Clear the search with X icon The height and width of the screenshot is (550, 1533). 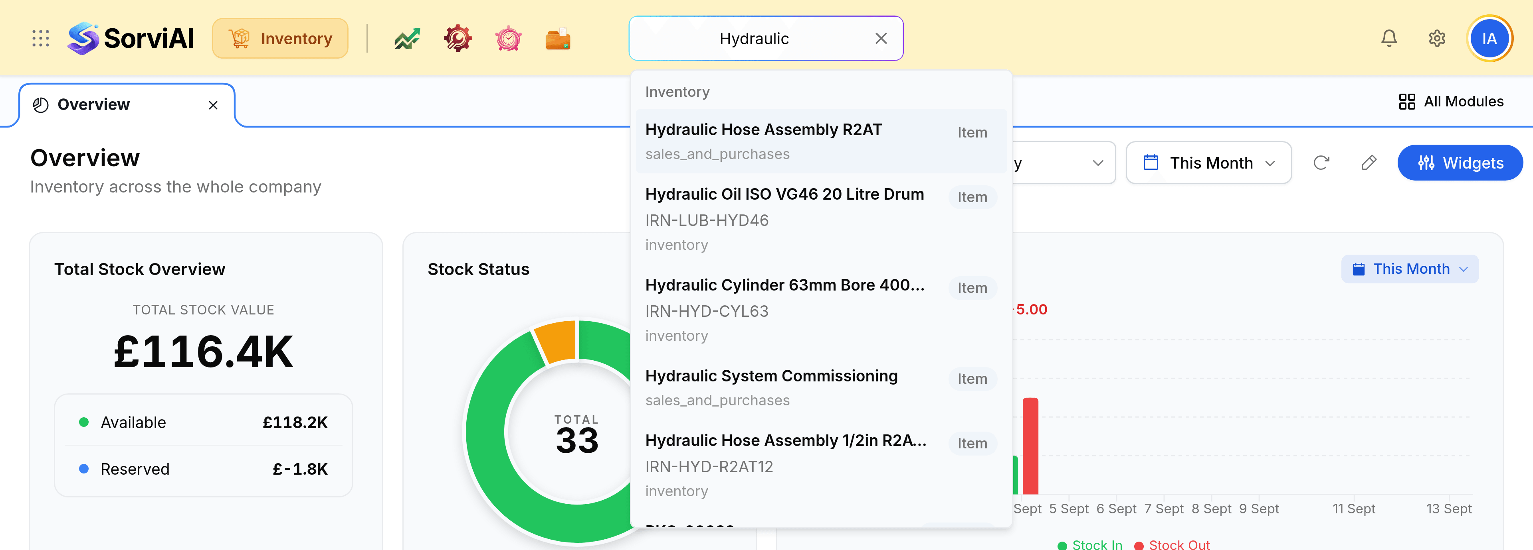point(881,39)
